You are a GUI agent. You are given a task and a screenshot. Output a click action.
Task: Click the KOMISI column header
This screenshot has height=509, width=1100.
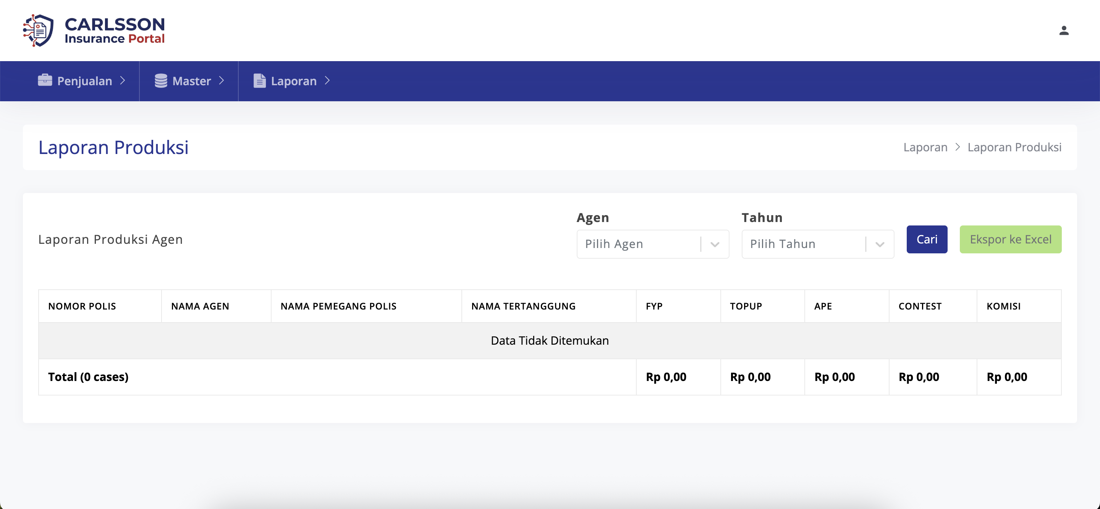1019,306
